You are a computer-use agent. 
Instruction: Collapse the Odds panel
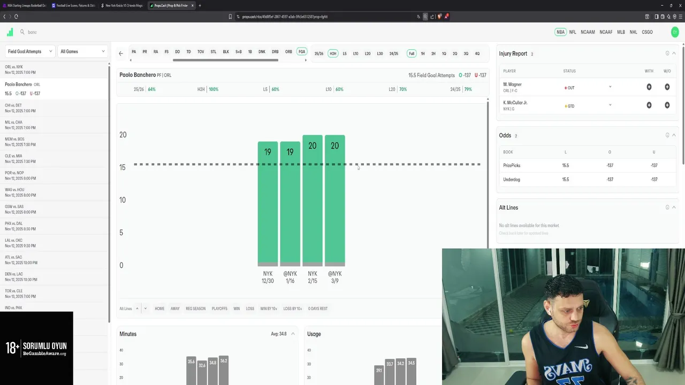point(674,135)
